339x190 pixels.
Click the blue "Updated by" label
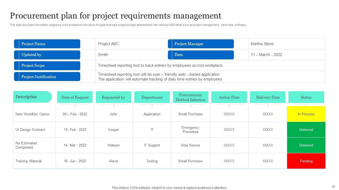coord(47,55)
